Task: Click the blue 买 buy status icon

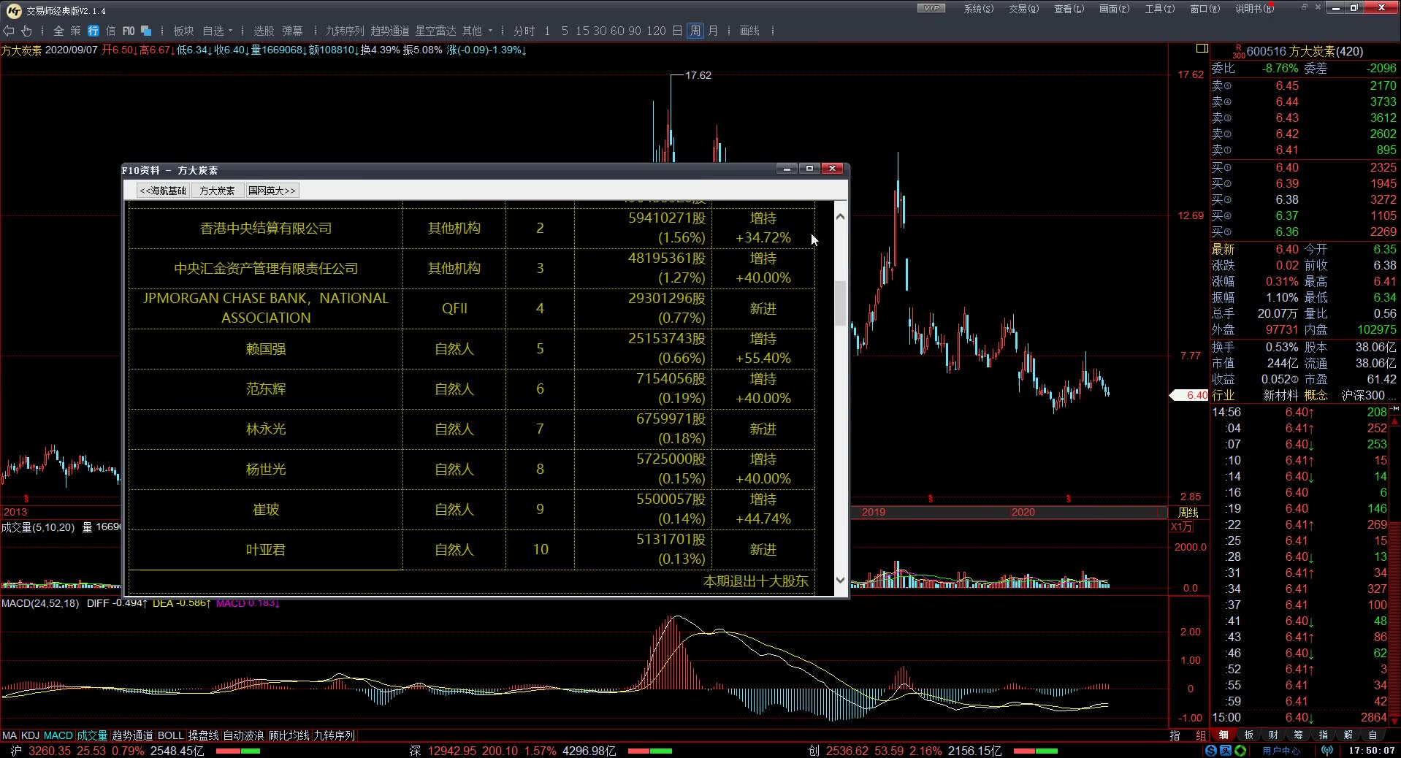Action: [1226, 750]
